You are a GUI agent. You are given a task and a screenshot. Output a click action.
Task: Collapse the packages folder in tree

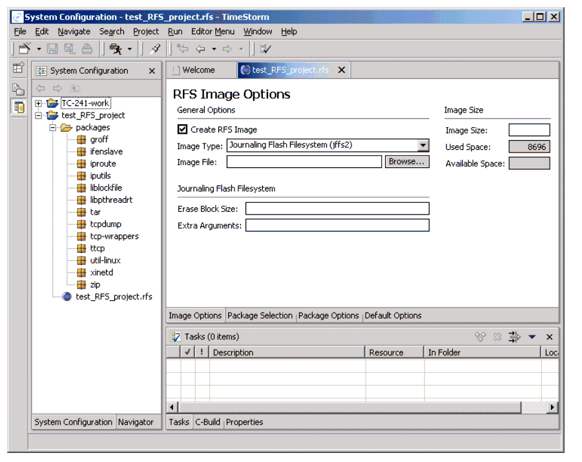coord(54,128)
